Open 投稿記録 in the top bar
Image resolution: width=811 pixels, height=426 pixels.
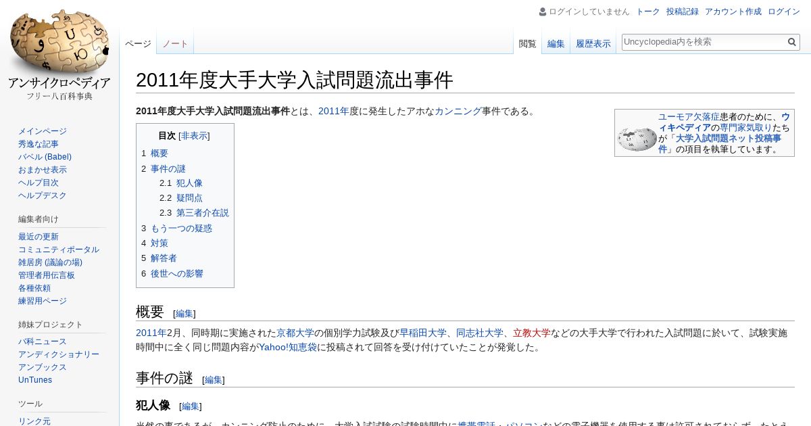tap(682, 11)
